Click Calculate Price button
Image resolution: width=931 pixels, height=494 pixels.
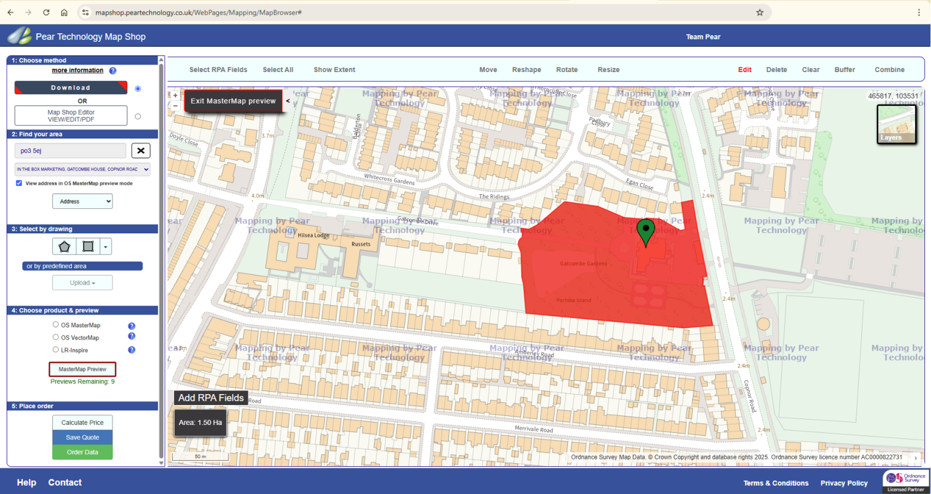click(82, 423)
